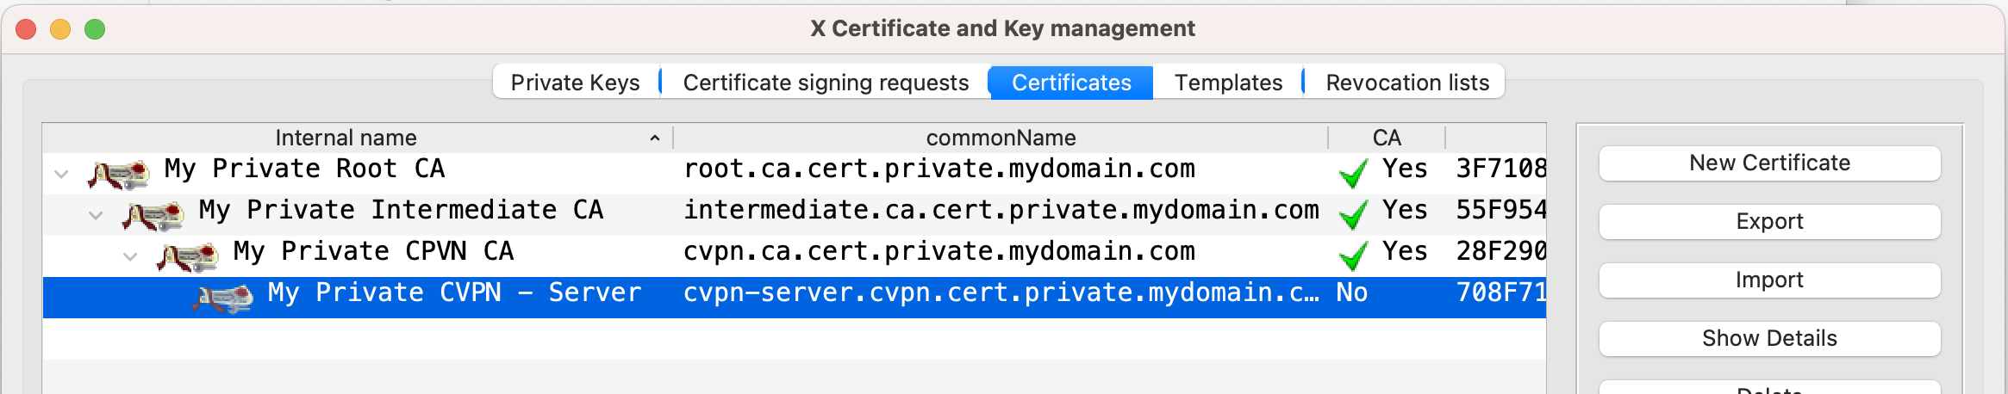Click the My Private CPVN CA certificate icon
The height and width of the screenshot is (394, 2008).
pos(188,257)
